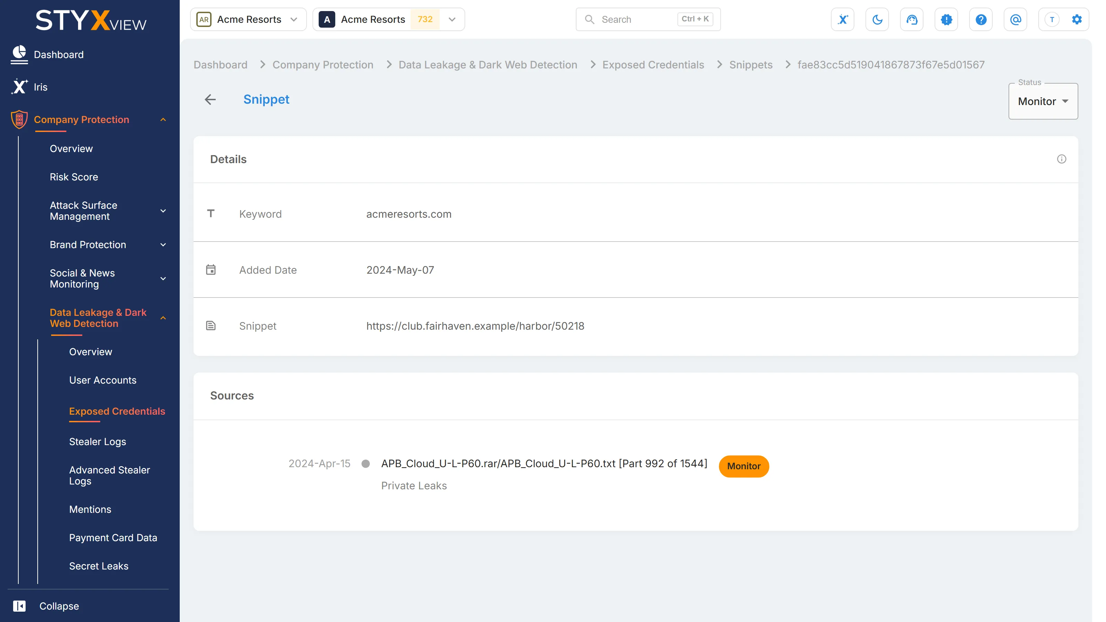Click the Exposed Credentials breadcrumb link
This screenshot has width=1106, height=622.
(x=653, y=64)
